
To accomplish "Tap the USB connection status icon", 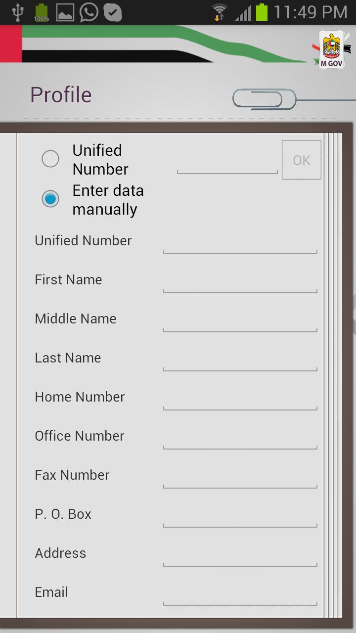I will (x=18, y=12).
